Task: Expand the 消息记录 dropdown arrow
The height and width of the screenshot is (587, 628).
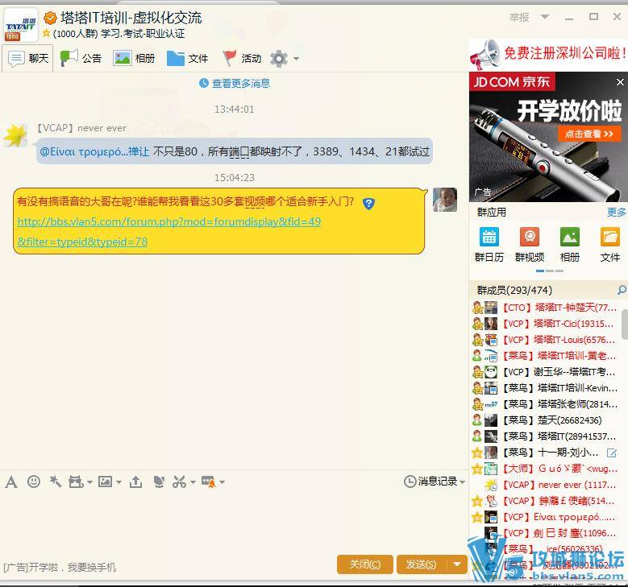Action: pyautogui.click(x=463, y=482)
